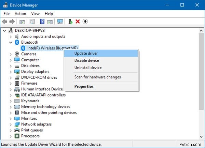This screenshot has height=148, width=205.
Task: Click the Forward arrow toolbar icon
Action: pyautogui.click(x=12, y=21)
